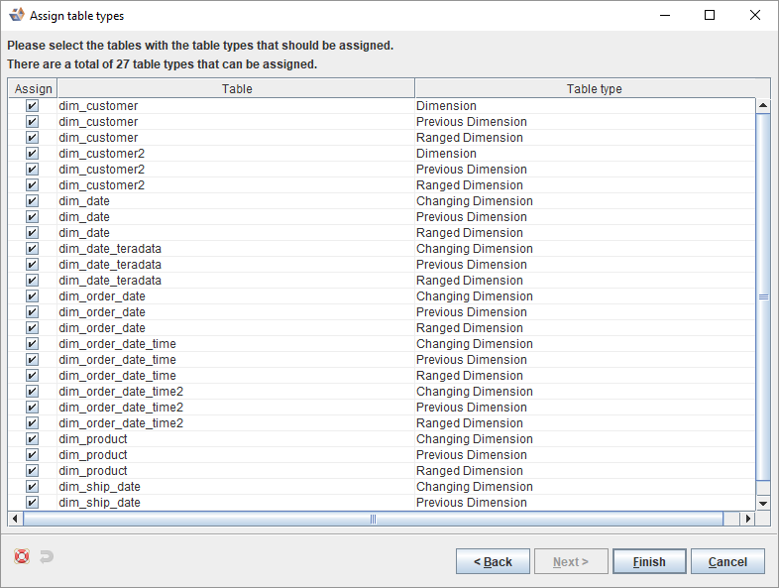Select dim_date cell in Changing Dimension row
This screenshot has width=779, height=588.
(x=236, y=201)
